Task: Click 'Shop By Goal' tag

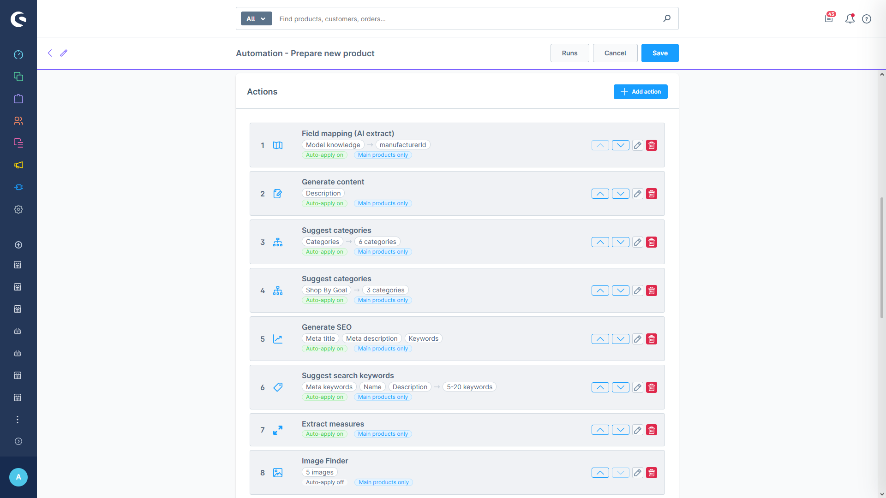Action: [x=326, y=290]
